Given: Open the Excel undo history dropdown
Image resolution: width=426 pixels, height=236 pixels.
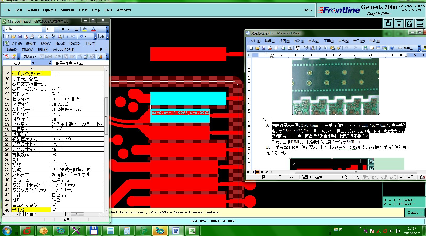Looking at the screenshot, I should (x=85, y=36).
